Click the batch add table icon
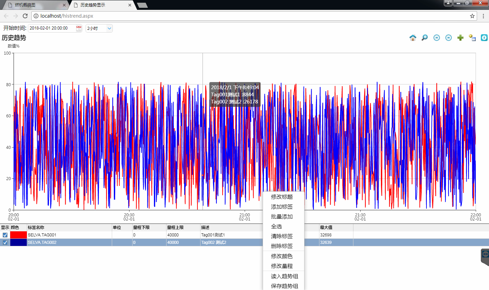Screen dimensions: 489x290 click(x=472, y=38)
